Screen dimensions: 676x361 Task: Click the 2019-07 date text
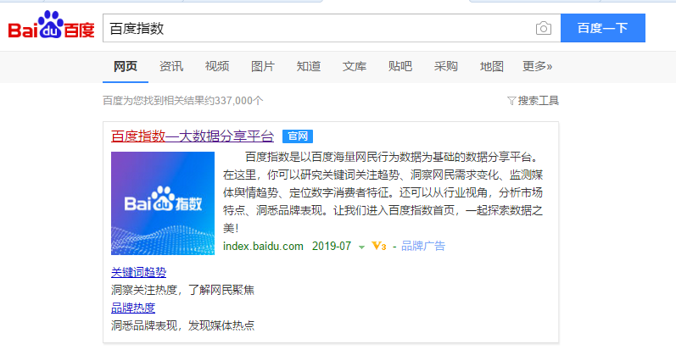click(x=332, y=246)
